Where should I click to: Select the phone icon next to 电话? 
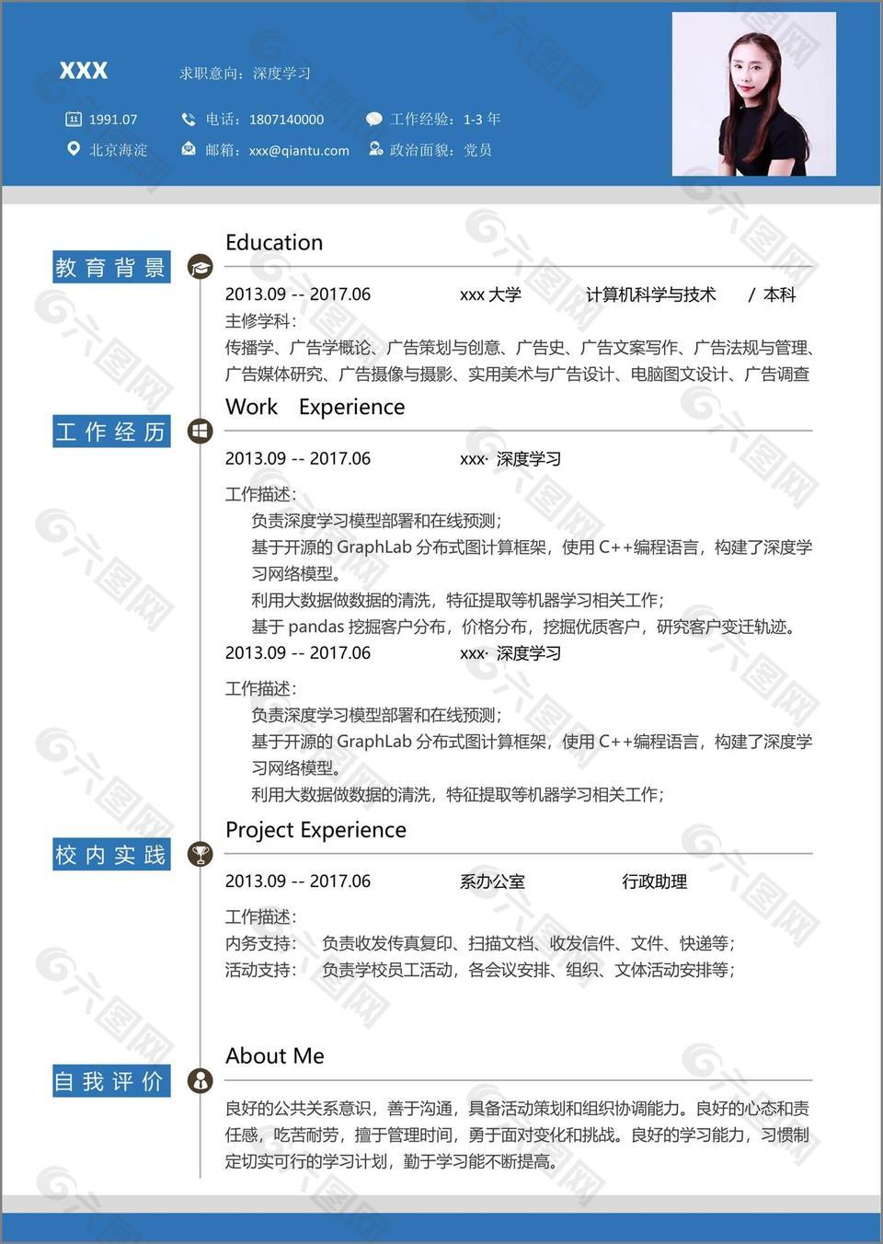coord(189,119)
